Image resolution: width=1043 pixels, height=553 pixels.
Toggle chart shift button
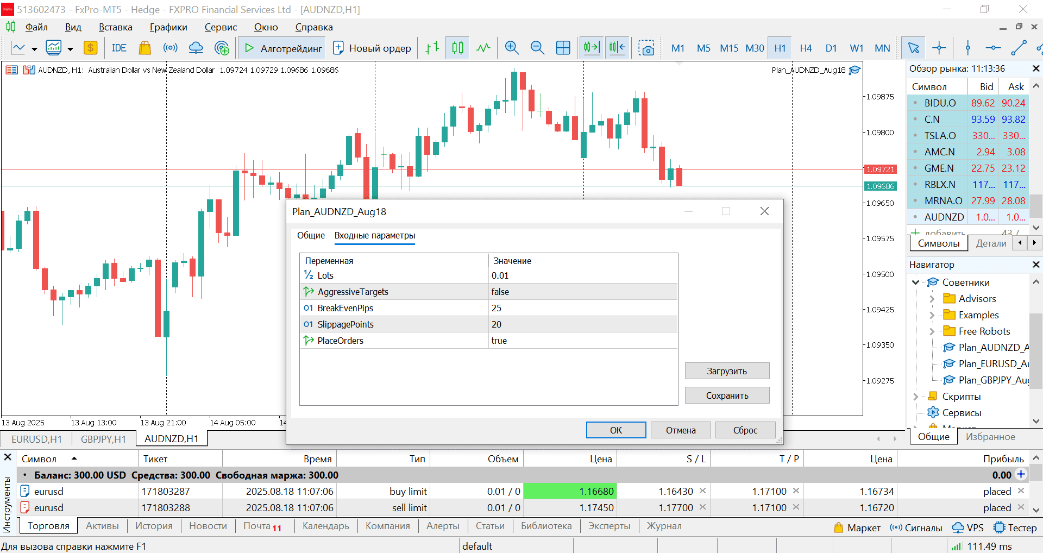pos(617,48)
